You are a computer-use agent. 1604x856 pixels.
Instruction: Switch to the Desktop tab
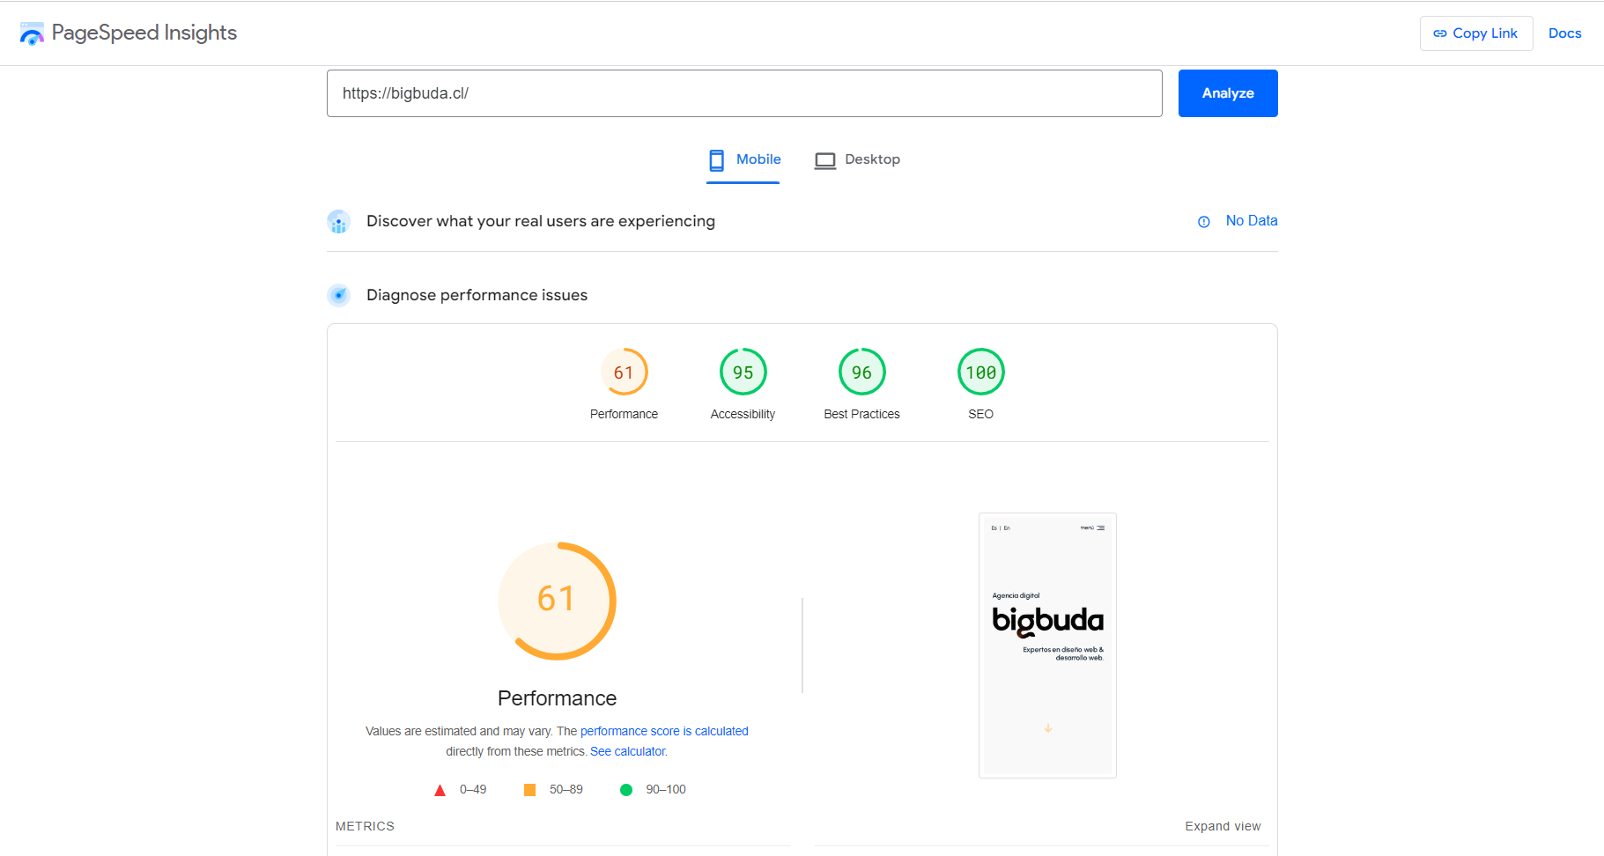[x=857, y=160]
